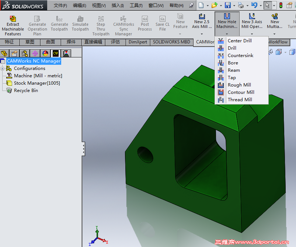Select Recycle Bin tree item
Screen dimensions: 296x247
[x=26, y=91]
